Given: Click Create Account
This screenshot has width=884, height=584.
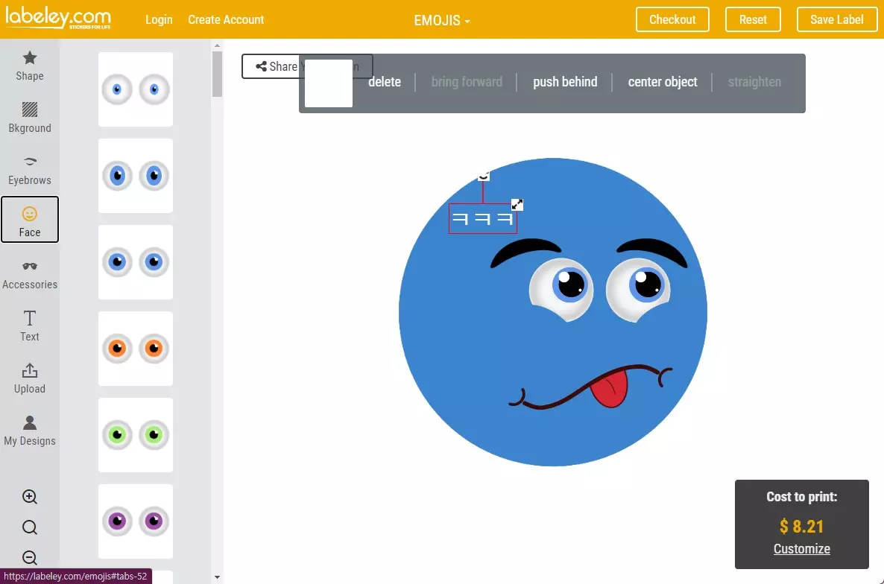Looking at the screenshot, I should pyautogui.click(x=226, y=19).
